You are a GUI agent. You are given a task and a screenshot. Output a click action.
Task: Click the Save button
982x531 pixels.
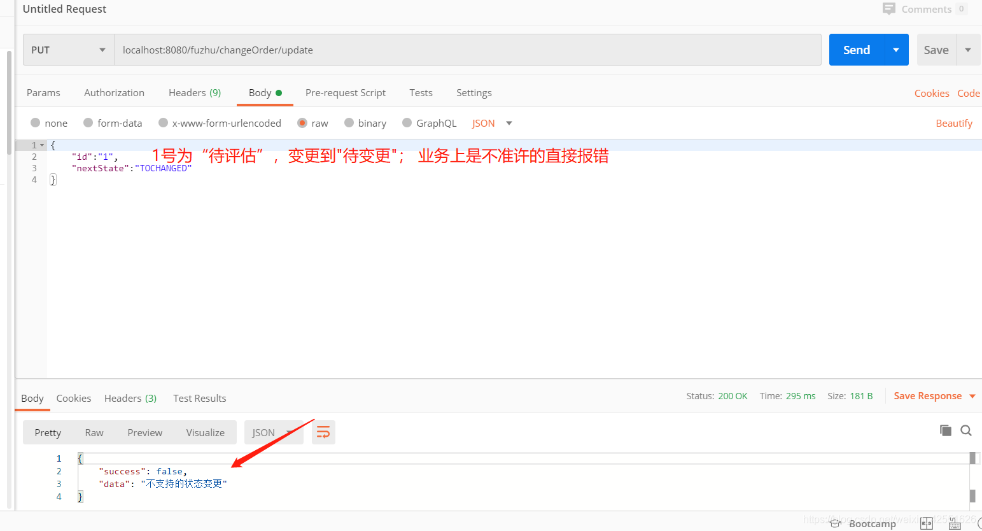coord(936,50)
